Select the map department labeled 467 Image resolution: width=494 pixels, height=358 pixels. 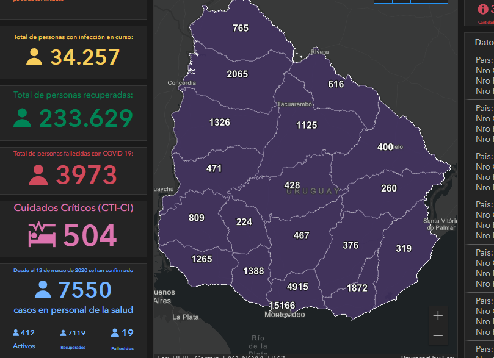[x=301, y=235]
